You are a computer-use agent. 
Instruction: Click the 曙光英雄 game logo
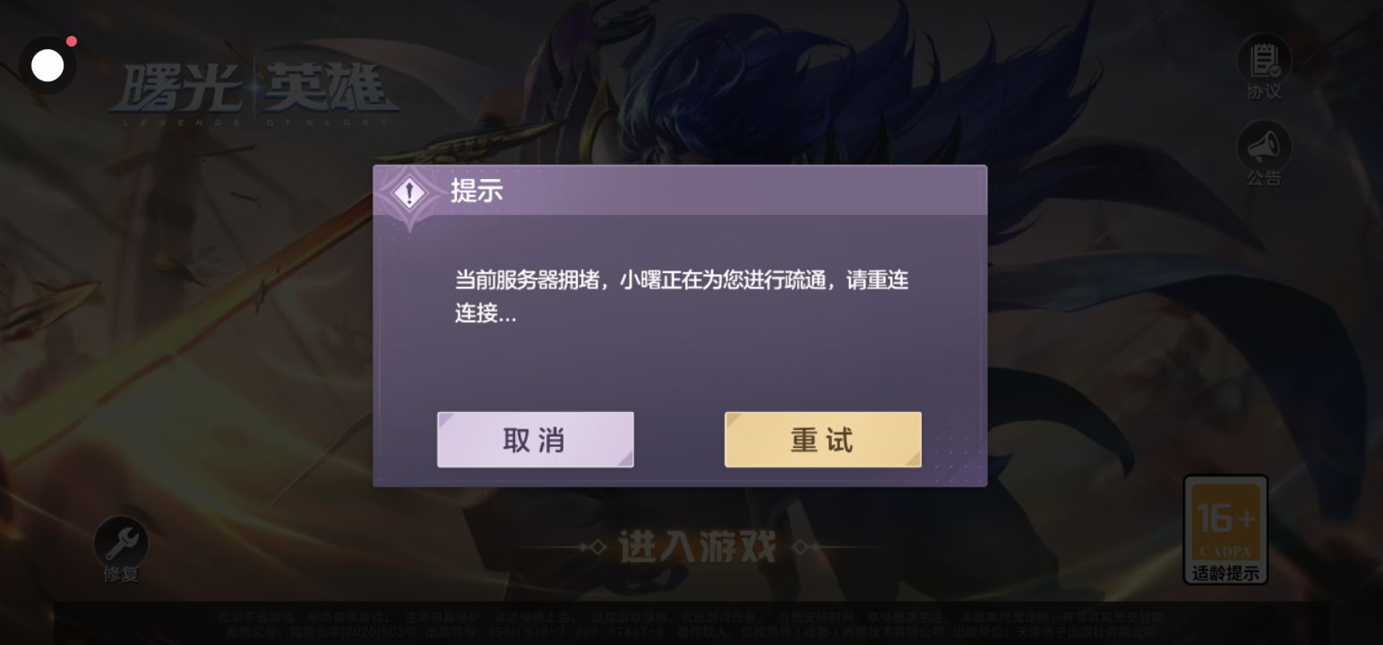pos(253,93)
